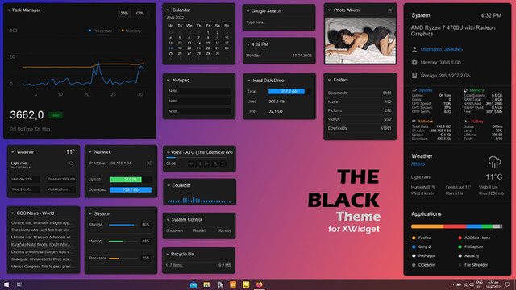Click the System section graph icon
Screen dimensions: 516x290
tap(414, 90)
